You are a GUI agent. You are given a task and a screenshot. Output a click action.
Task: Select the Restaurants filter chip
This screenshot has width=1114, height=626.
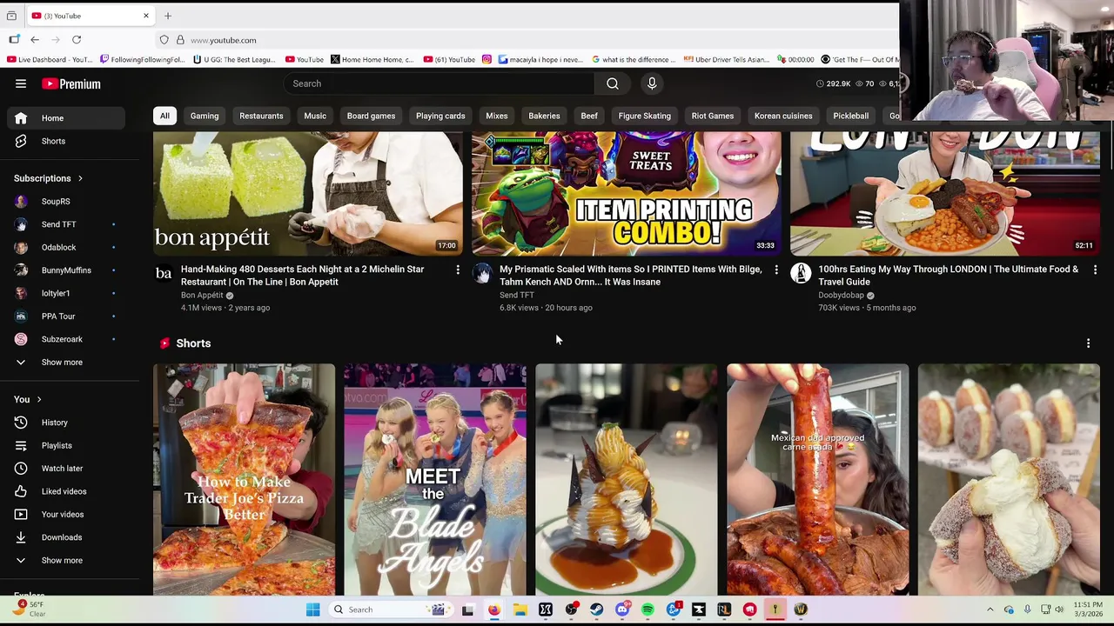pos(261,116)
